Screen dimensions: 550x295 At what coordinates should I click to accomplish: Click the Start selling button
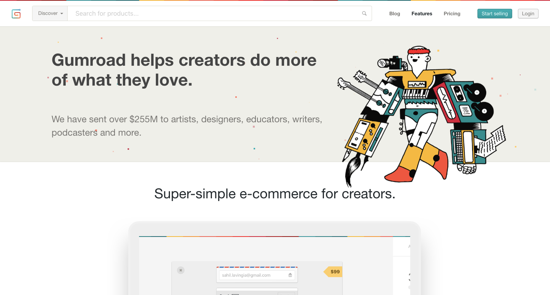coord(495,13)
